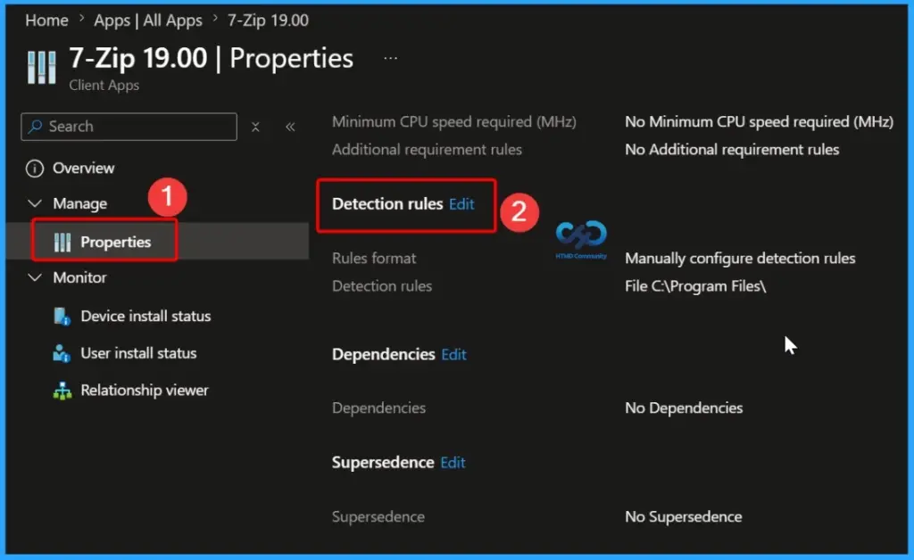Edit the Detection rules

coord(461,203)
